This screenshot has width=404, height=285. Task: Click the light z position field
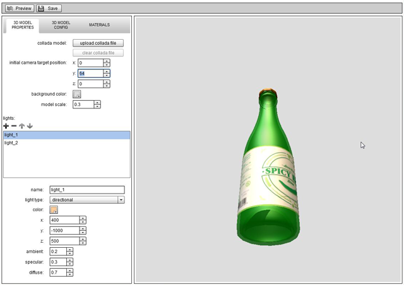64,241
